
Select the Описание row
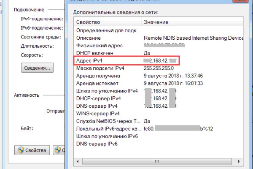(x=89, y=38)
